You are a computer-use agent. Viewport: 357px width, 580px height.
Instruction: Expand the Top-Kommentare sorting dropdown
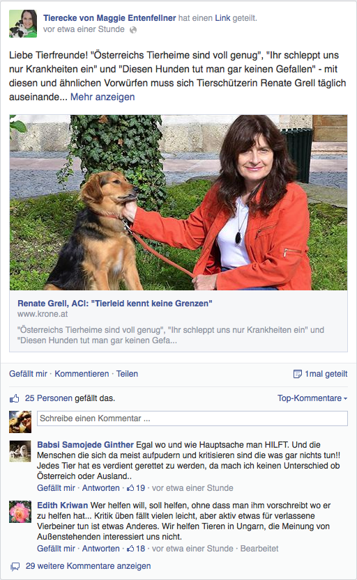(x=312, y=398)
